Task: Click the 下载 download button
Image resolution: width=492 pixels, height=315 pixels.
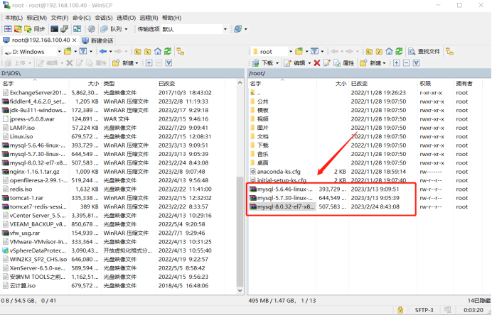Action: click(x=263, y=63)
